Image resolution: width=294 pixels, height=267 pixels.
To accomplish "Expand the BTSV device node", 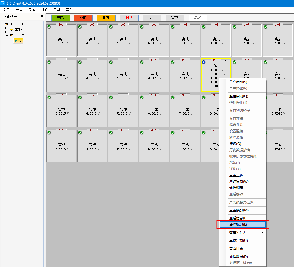I will (x=11, y=30).
